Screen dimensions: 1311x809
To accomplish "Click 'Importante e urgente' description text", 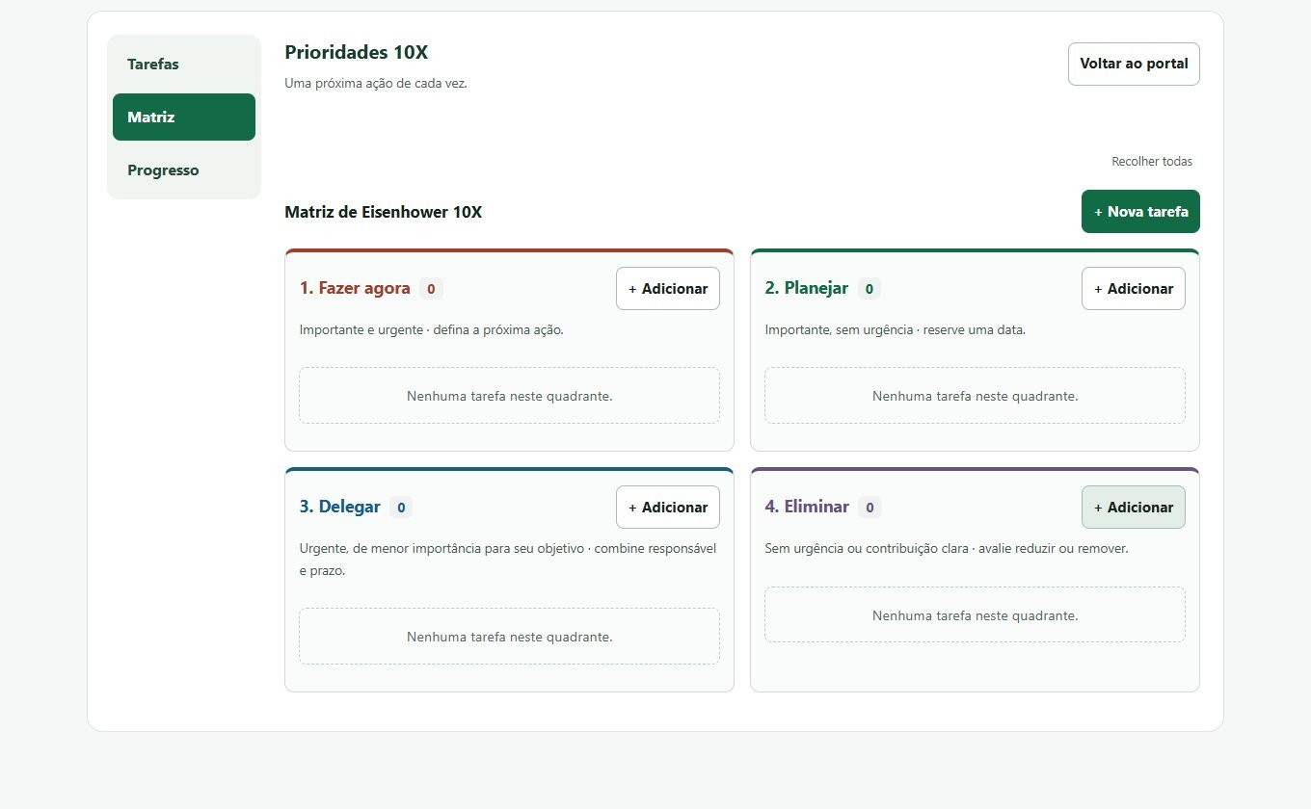I will 432,330.
